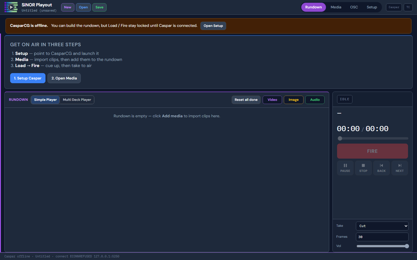The image size is (417, 260).
Task: Hit the red FIRE button
Action: tap(372, 151)
